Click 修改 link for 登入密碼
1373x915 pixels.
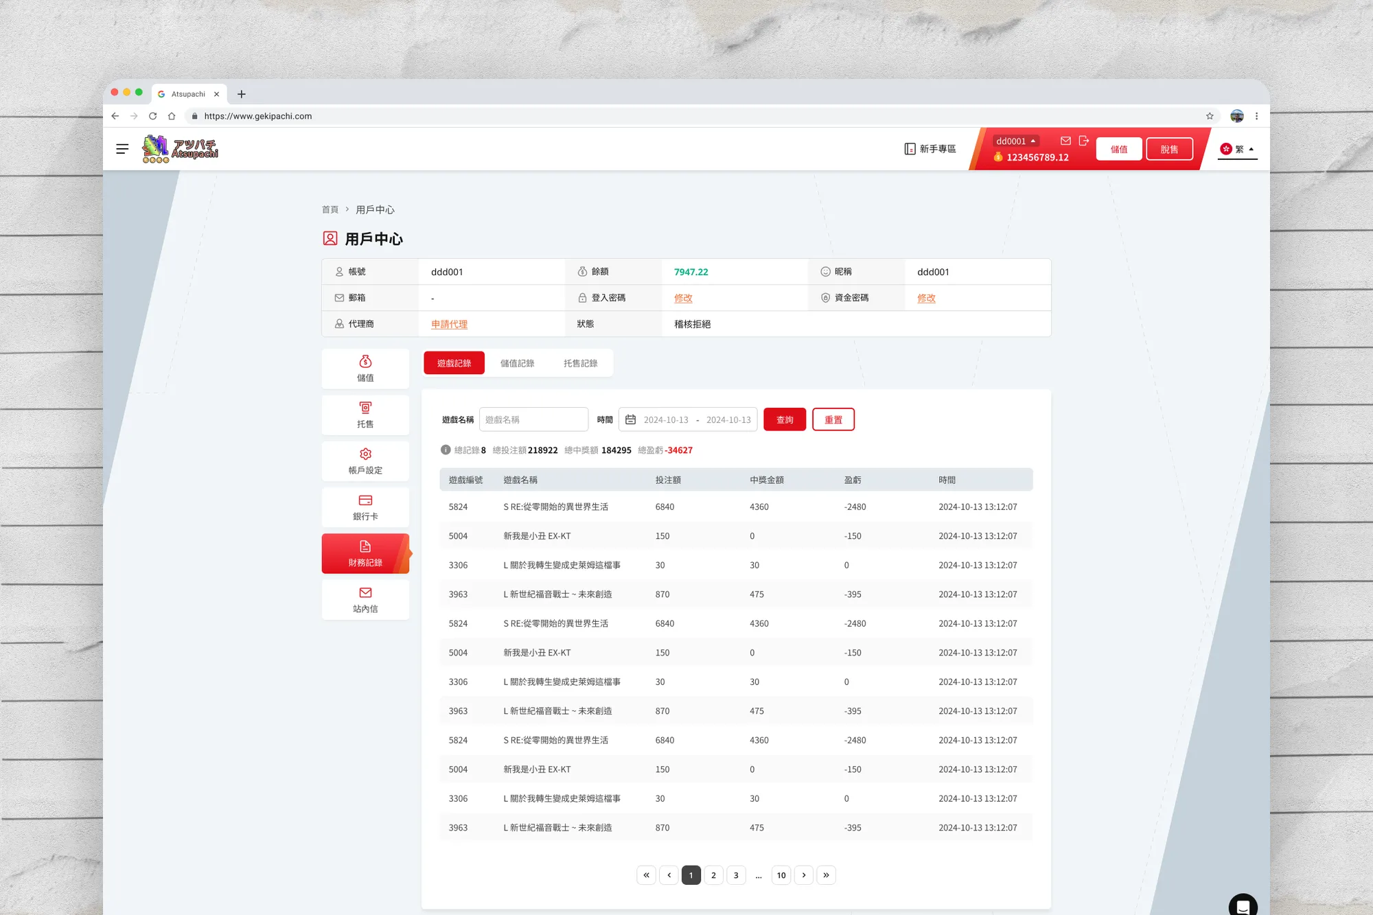pos(683,298)
